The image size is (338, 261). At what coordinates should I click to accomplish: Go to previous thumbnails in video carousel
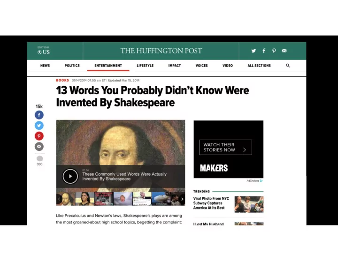[59, 199]
